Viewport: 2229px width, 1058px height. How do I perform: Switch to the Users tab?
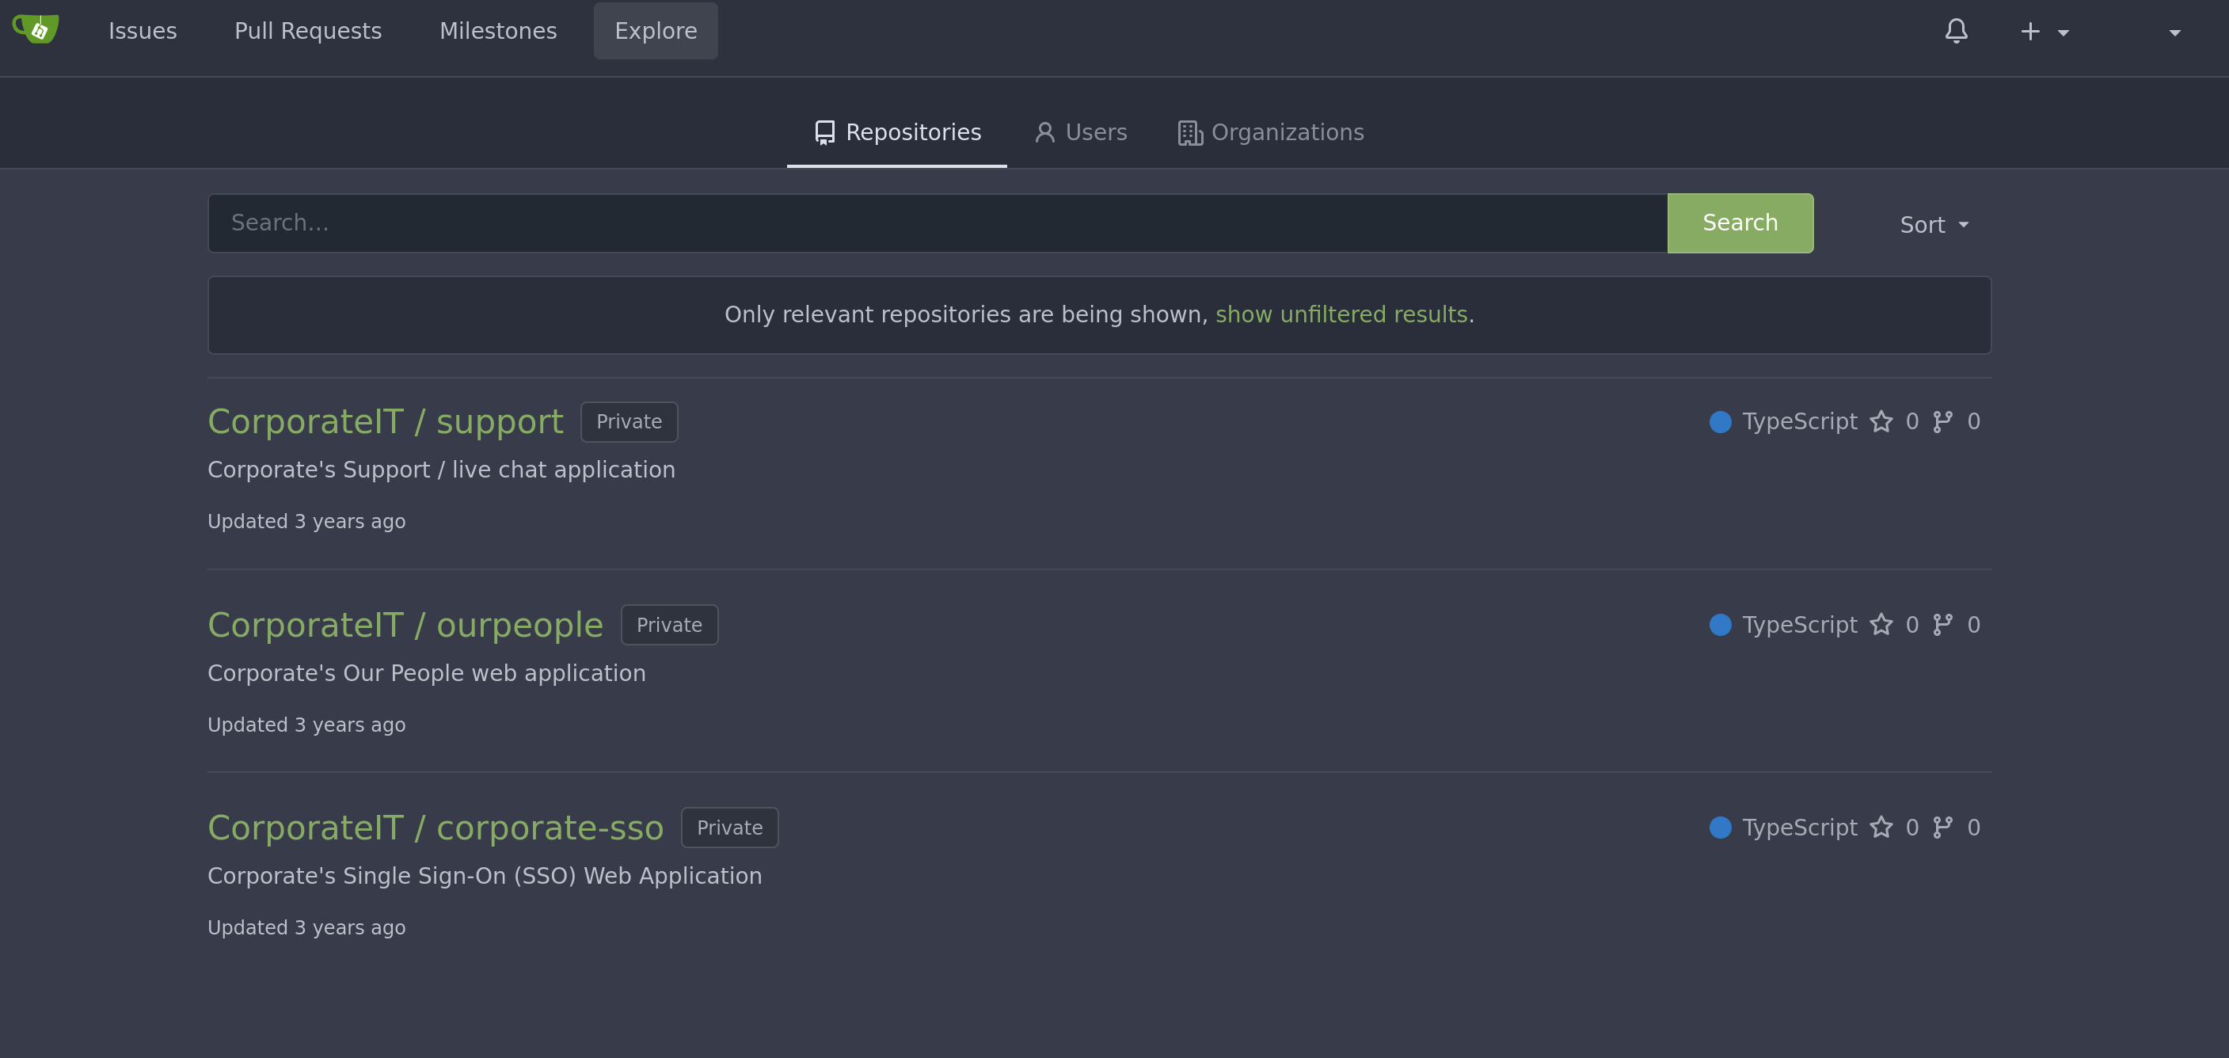1081,132
